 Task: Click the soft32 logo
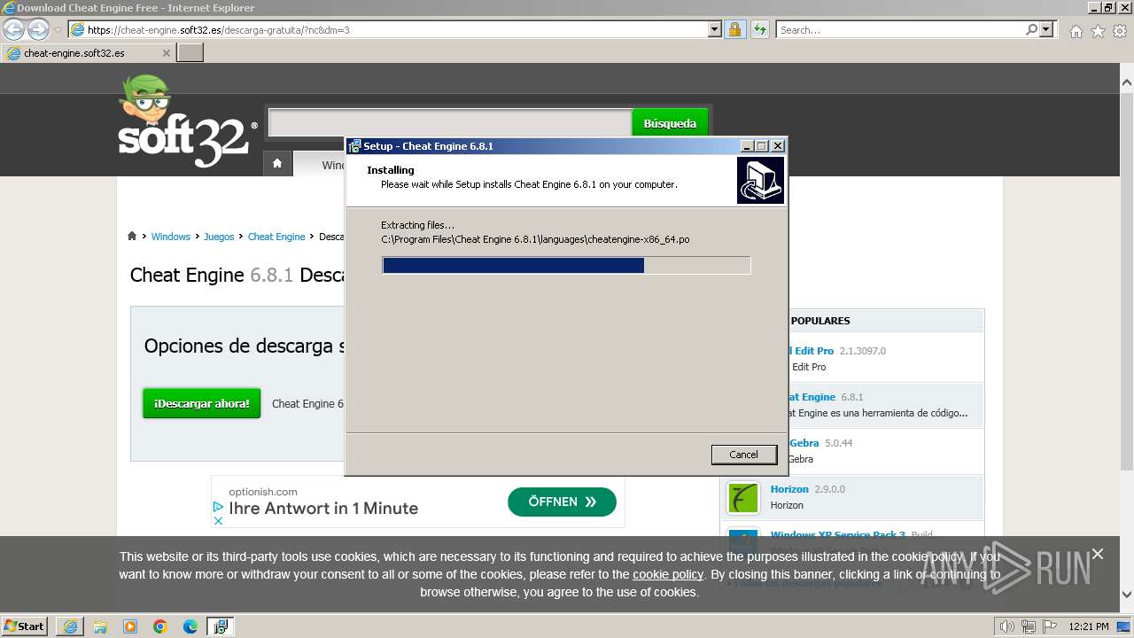[187, 121]
